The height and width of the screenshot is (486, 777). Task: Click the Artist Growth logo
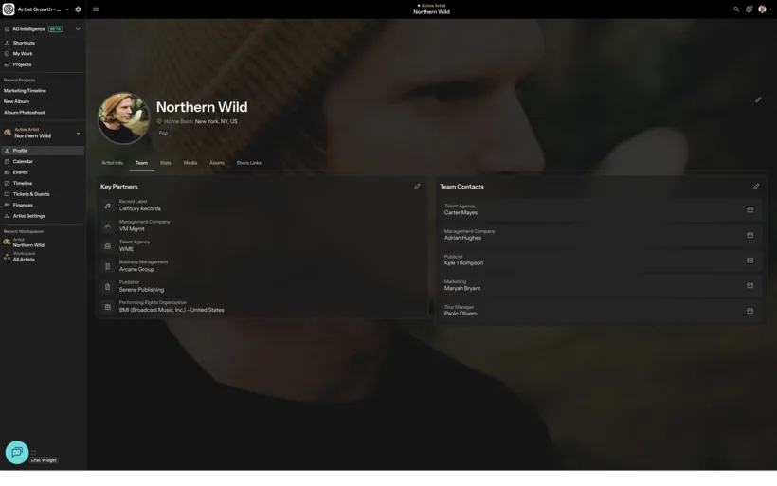coord(9,9)
